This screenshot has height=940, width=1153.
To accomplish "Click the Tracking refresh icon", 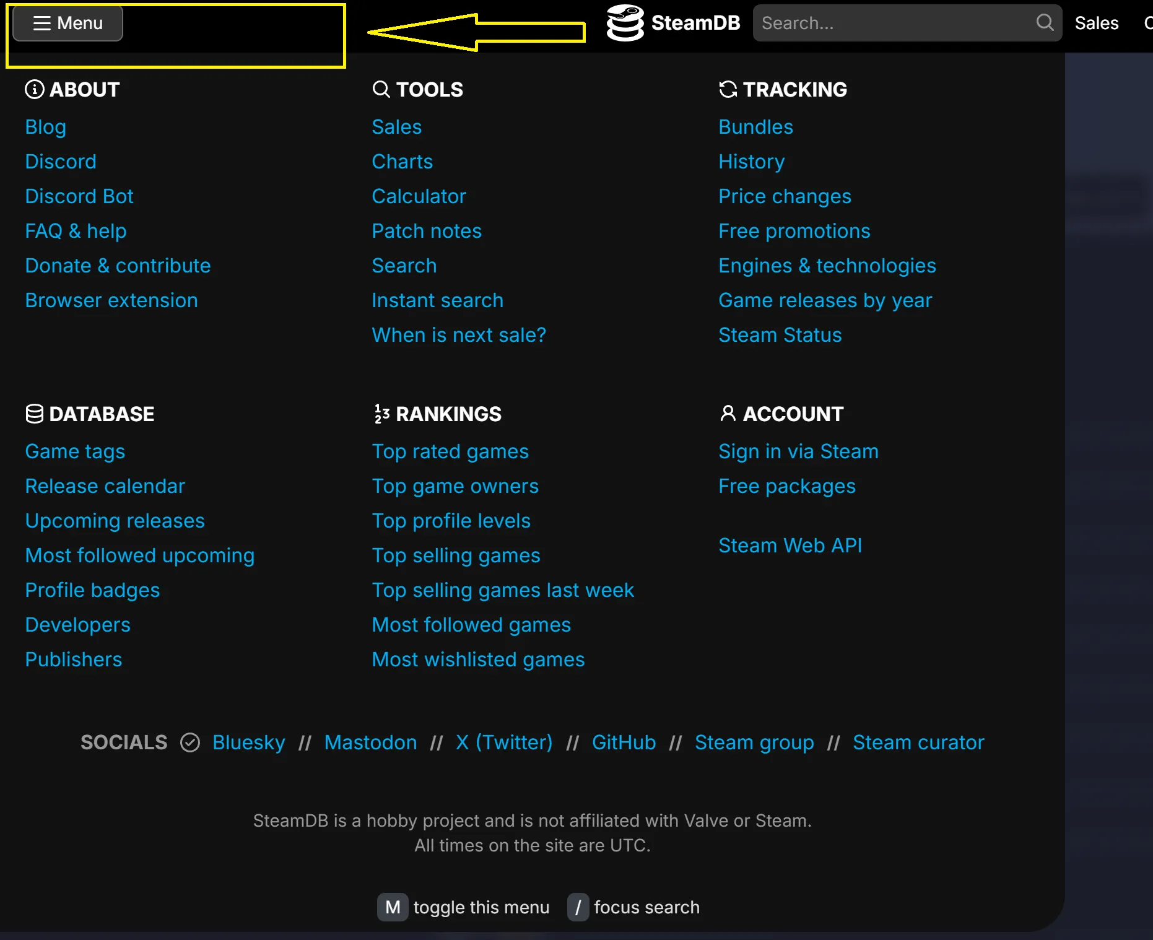I will click(x=728, y=89).
